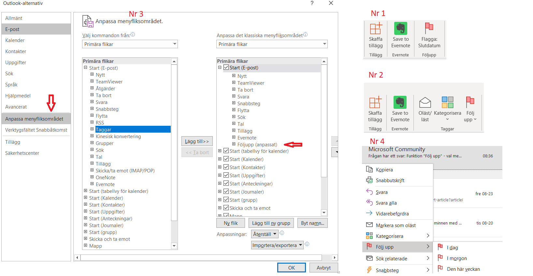This screenshot has width=533, height=276.
Task: Expand Nytt group in left list
Action: point(92,74)
